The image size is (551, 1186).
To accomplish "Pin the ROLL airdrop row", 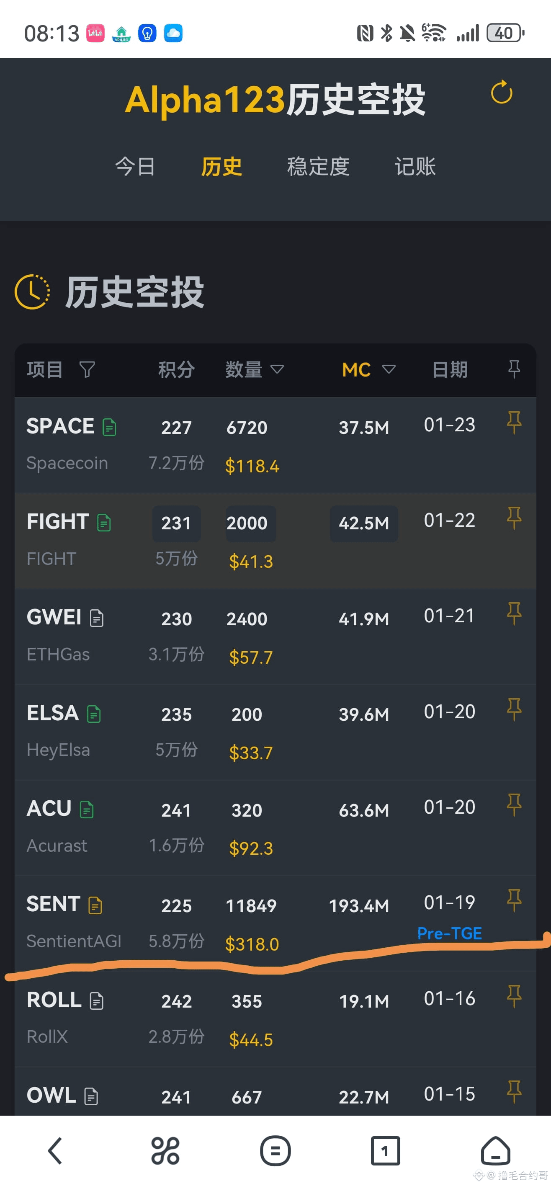I will click(x=514, y=996).
